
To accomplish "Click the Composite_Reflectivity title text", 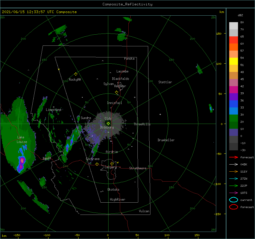I will point(127,4).
